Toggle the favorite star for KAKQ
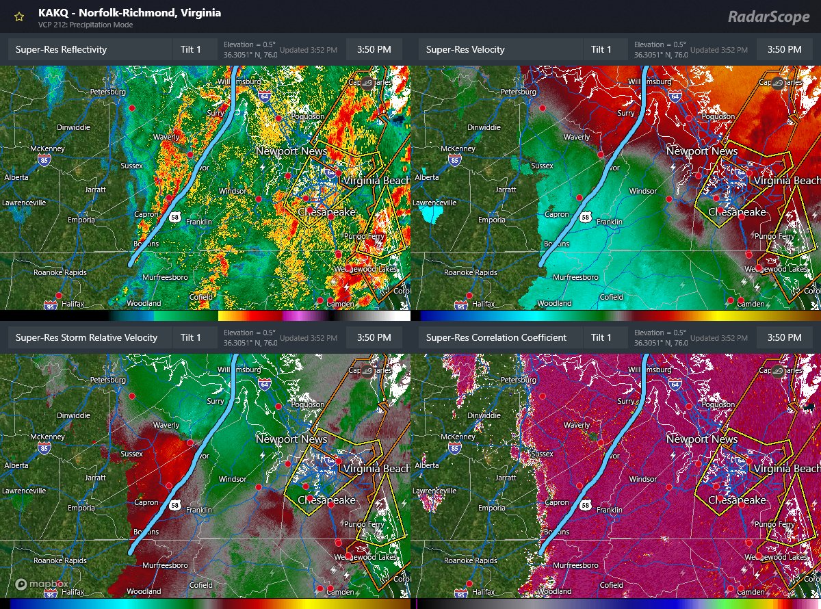Image resolution: width=821 pixels, height=609 pixels. (x=19, y=17)
